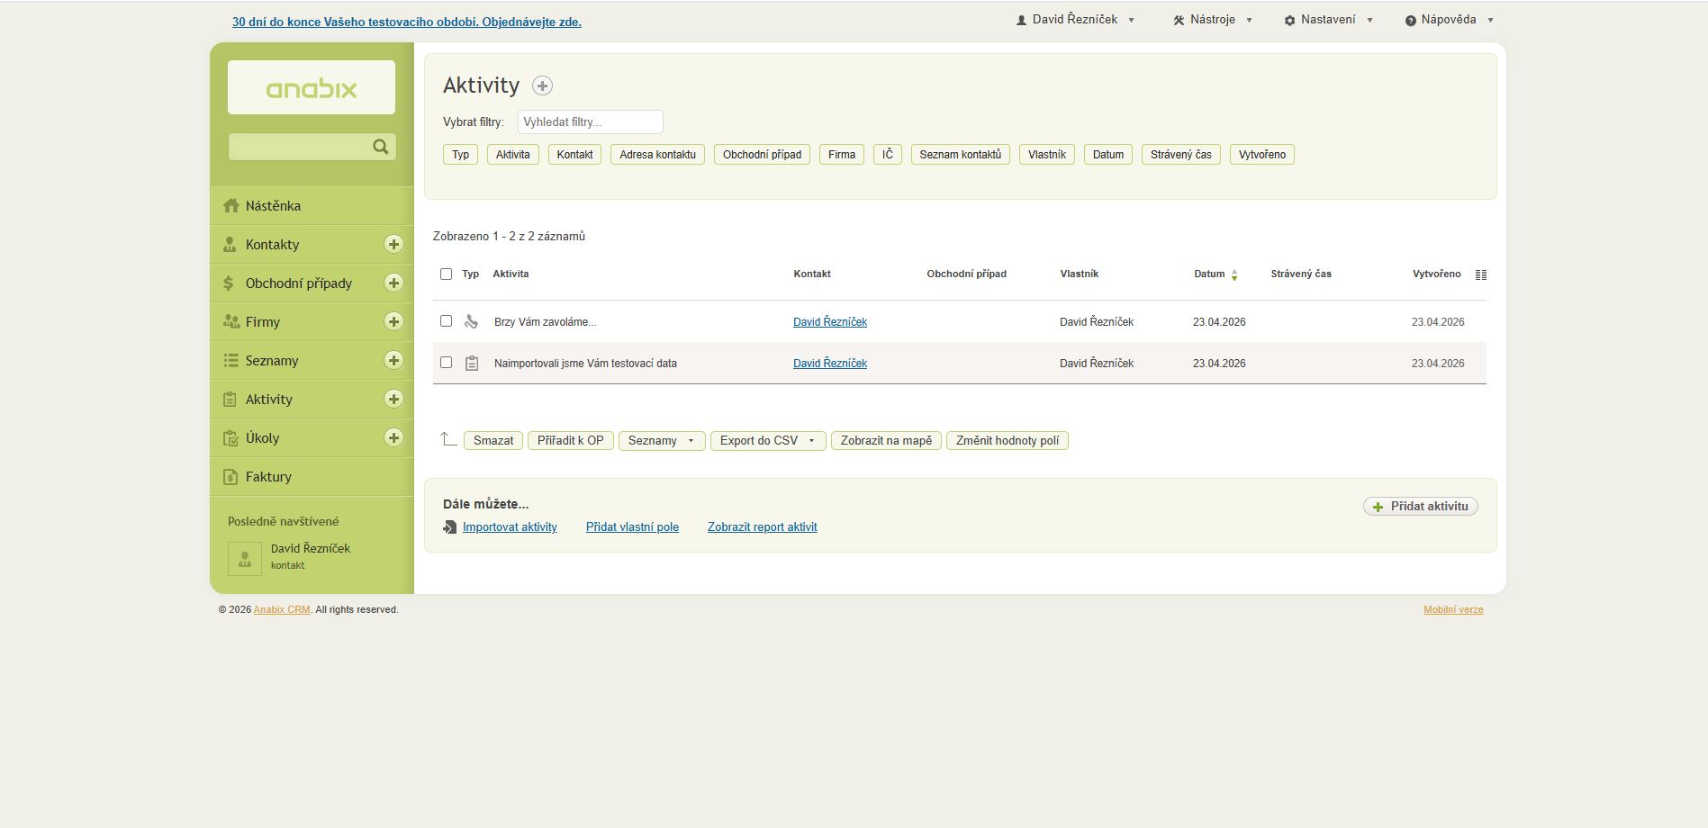
Task: Expand the Export do CSV dropdown
Action: coord(768,441)
